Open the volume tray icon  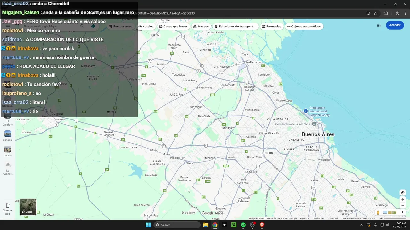click(x=388, y=225)
